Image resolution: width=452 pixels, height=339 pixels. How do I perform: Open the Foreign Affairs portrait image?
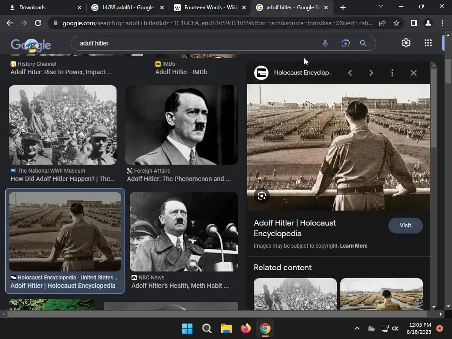181,125
